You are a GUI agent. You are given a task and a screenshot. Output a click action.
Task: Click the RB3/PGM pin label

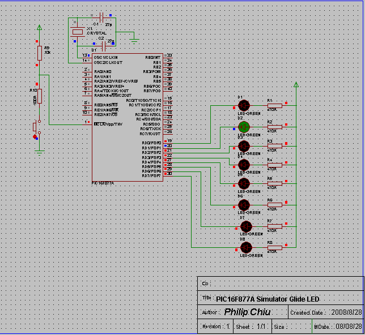(x=152, y=72)
